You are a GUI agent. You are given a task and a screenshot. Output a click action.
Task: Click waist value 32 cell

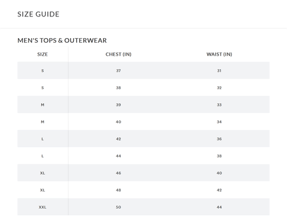(219, 88)
